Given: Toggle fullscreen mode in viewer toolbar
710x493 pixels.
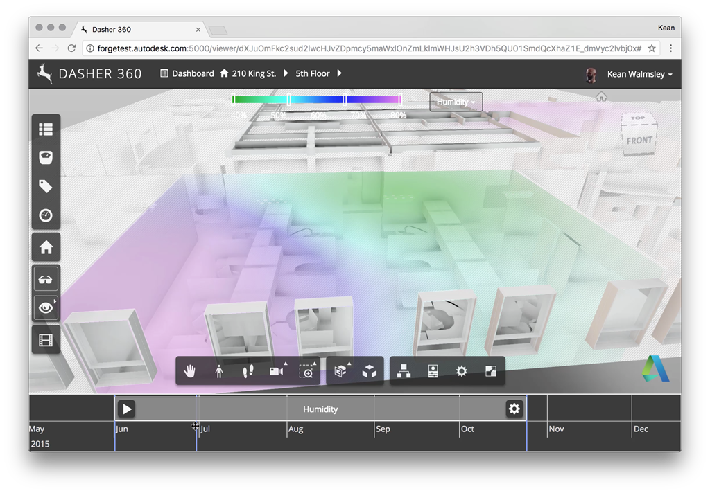Looking at the screenshot, I should tap(491, 372).
